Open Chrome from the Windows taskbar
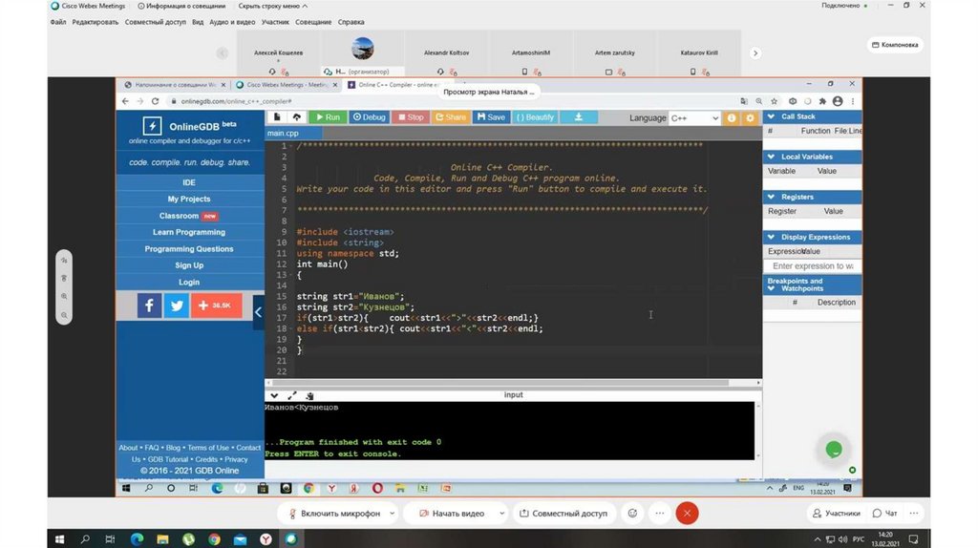 (214, 539)
